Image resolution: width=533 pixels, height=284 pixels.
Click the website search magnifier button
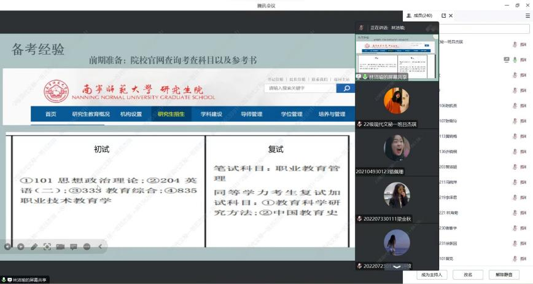(x=346, y=89)
